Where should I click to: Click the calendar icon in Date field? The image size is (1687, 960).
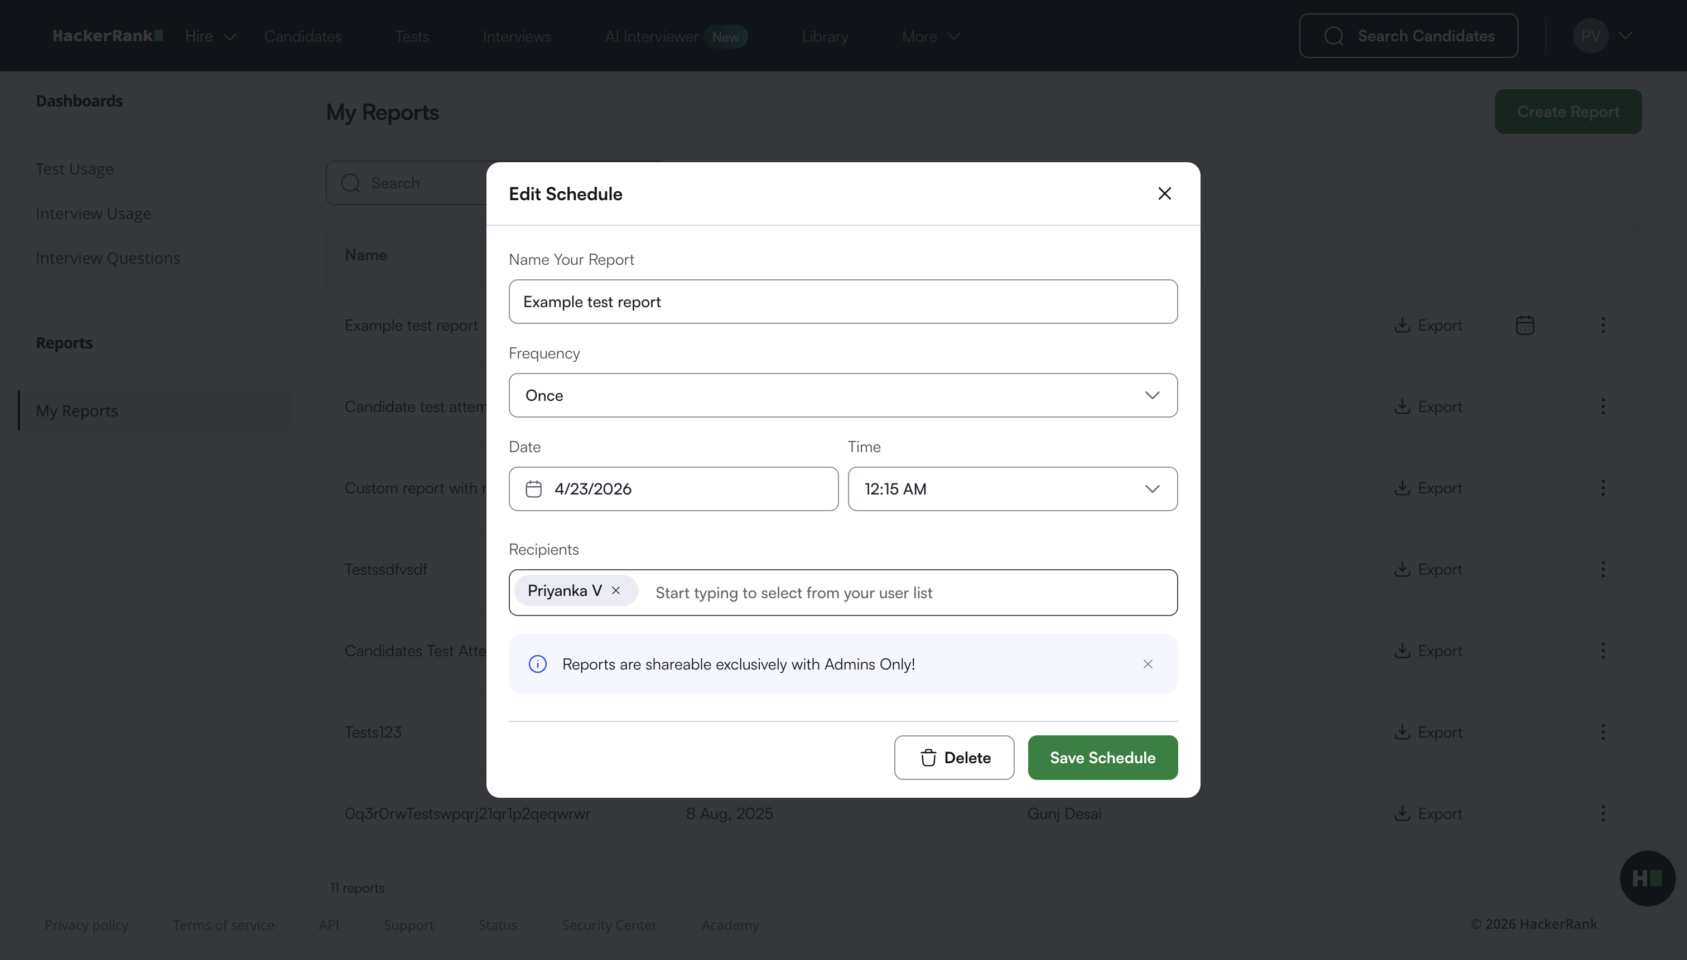coord(533,489)
